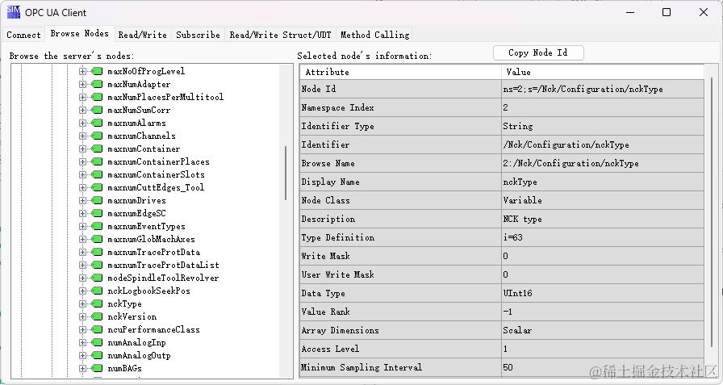
Task: Open the Subscribe tab
Action: pyautogui.click(x=198, y=35)
